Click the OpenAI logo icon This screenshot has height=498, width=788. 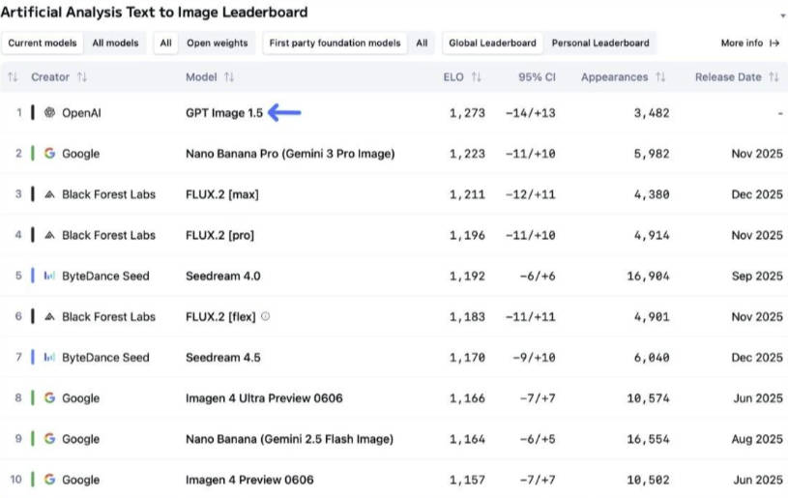tap(49, 113)
